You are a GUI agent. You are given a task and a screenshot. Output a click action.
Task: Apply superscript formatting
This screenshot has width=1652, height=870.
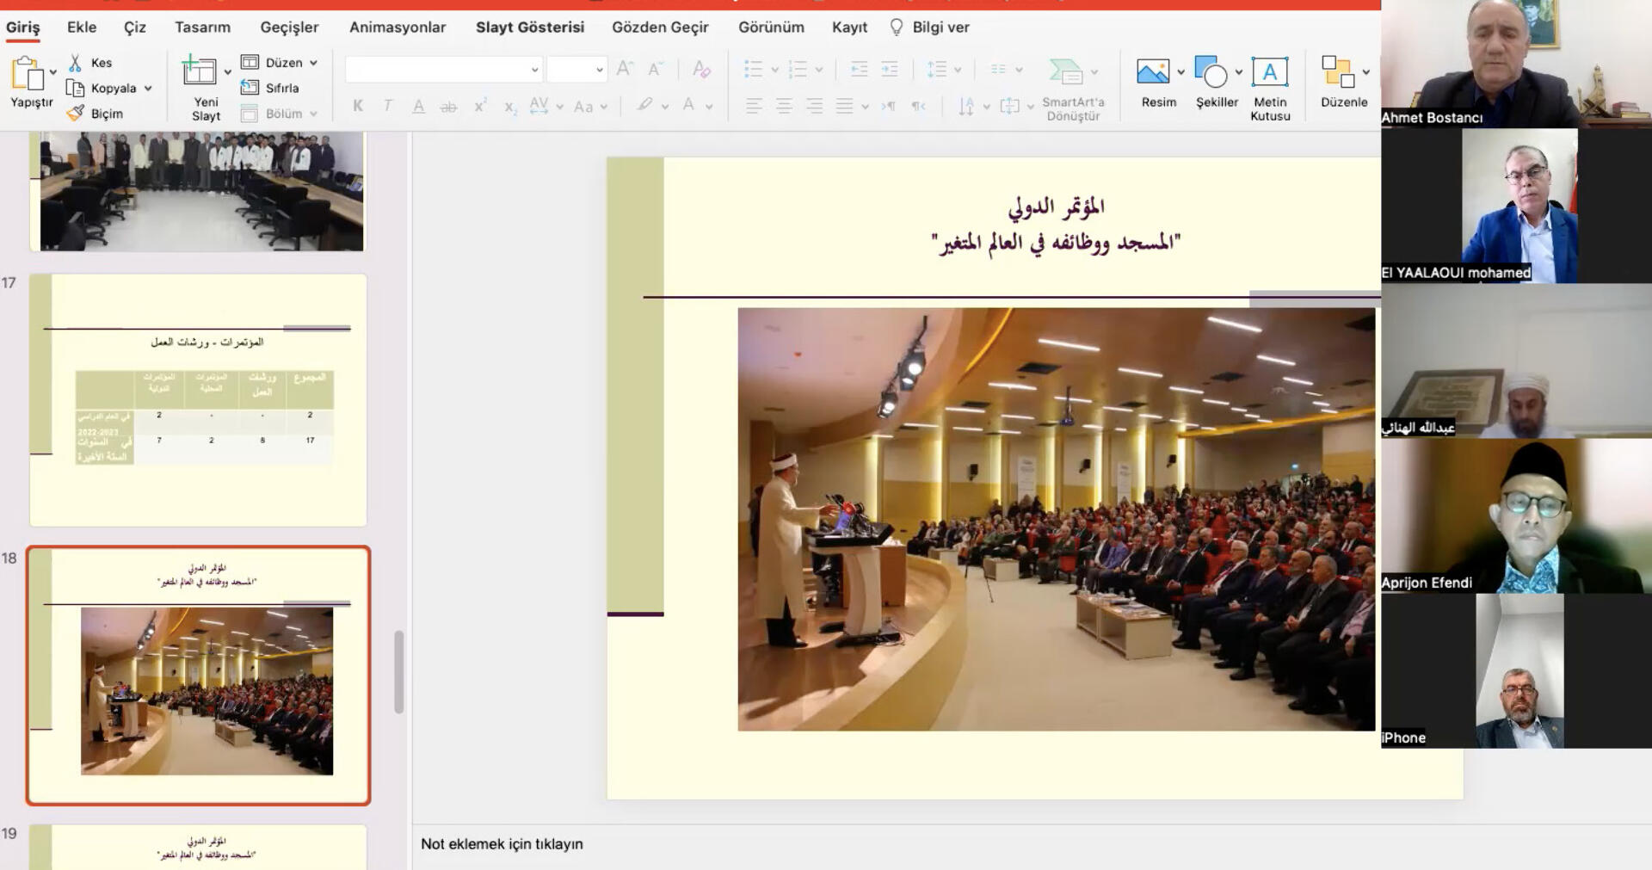479,106
